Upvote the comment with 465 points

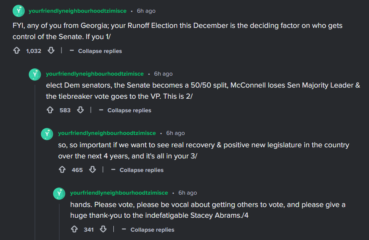tap(62, 170)
